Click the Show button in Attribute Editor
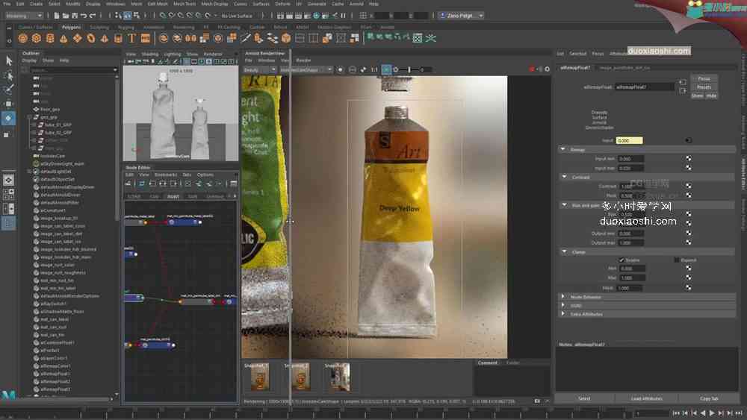The height and width of the screenshot is (420, 747). click(x=697, y=95)
